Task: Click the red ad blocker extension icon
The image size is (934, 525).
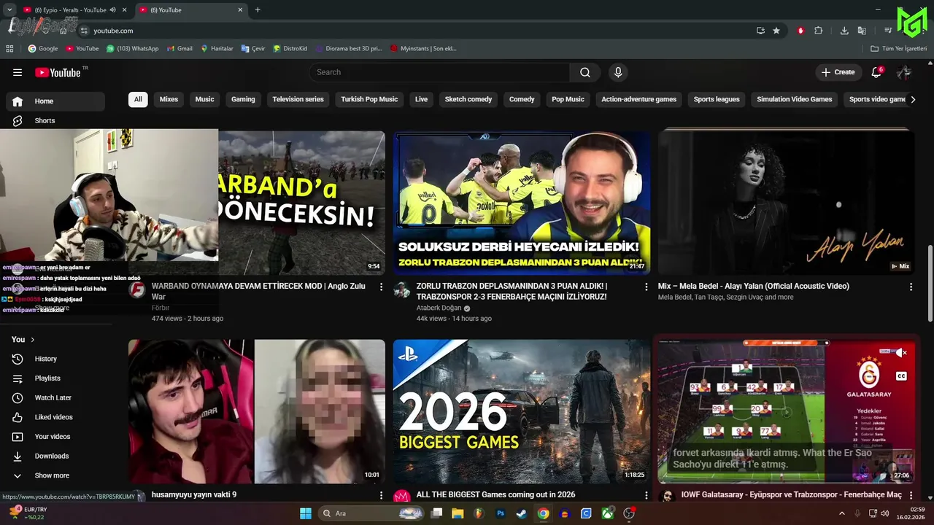Action: coord(800,31)
